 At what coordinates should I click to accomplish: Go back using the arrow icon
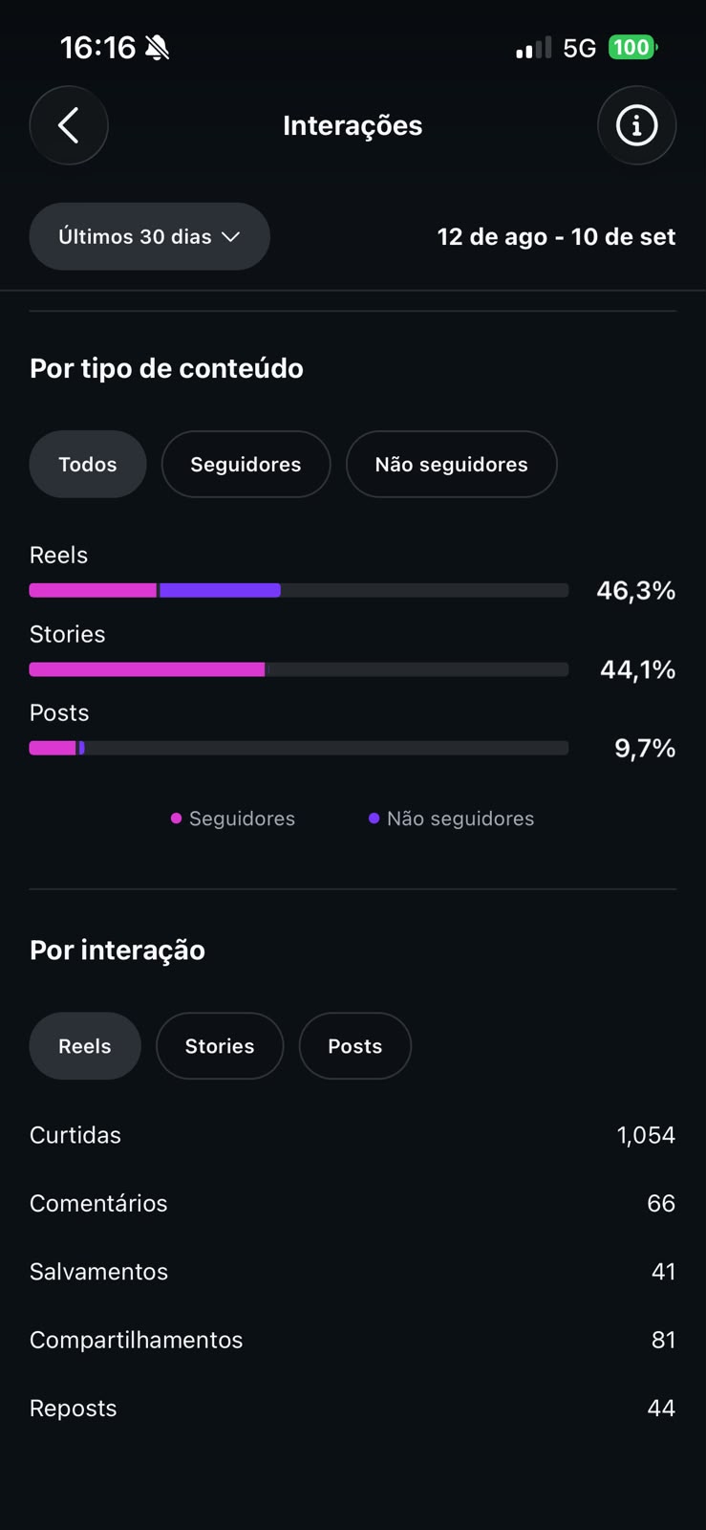tap(69, 125)
